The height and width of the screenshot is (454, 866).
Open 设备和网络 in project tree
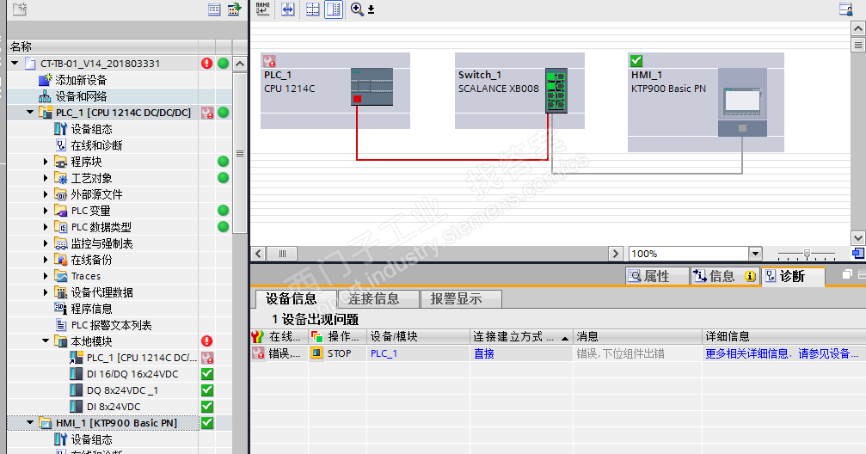(81, 96)
